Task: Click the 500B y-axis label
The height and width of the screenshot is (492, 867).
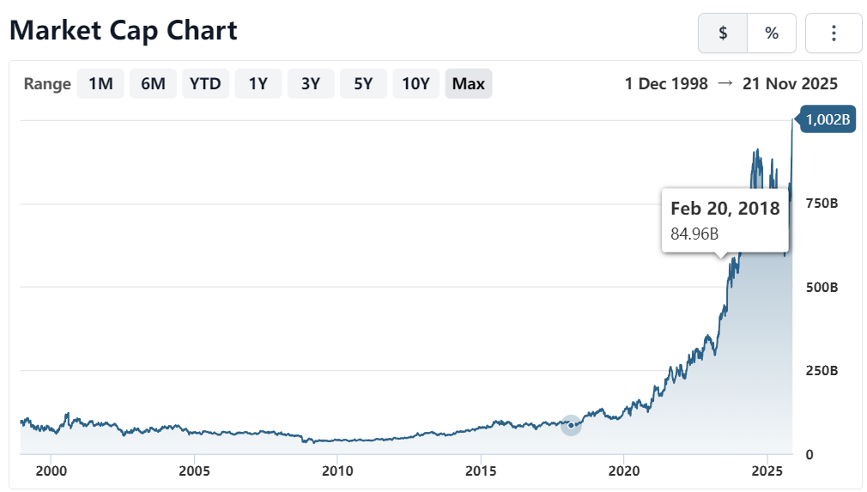Action: (x=822, y=287)
